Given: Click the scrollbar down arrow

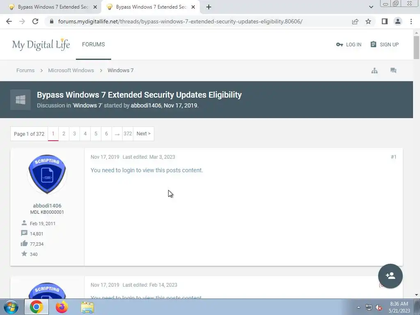Looking at the screenshot, I should tap(416, 295).
